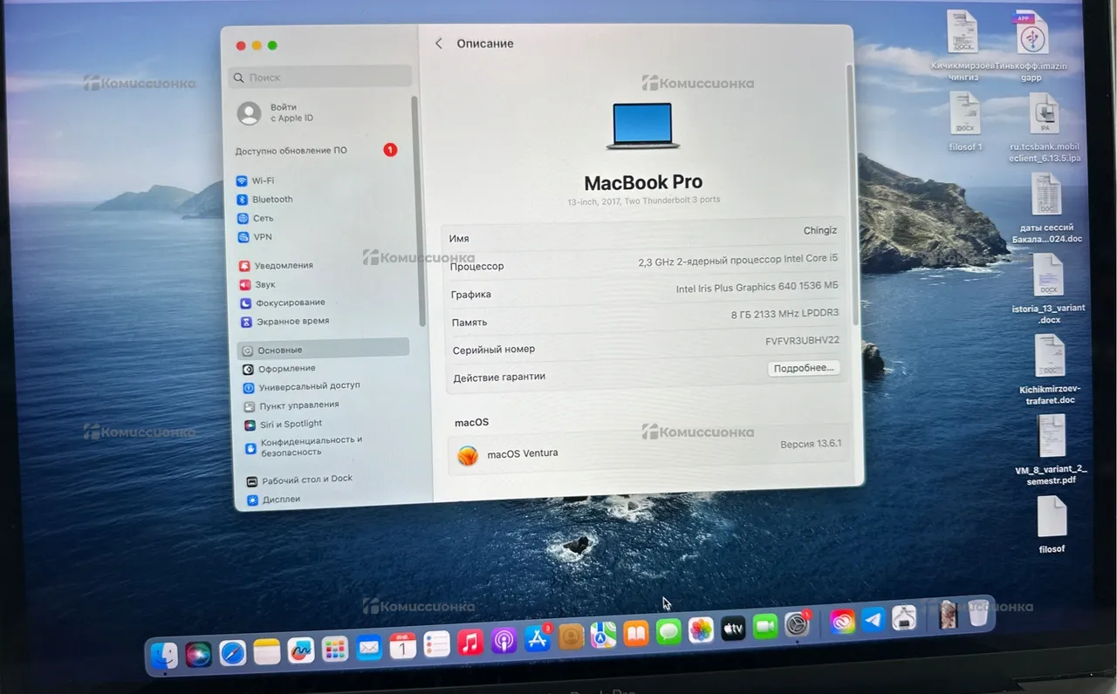The image size is (1117, 694).
Task: Open Звук (Sound) settings
Action: coord(264,284)
